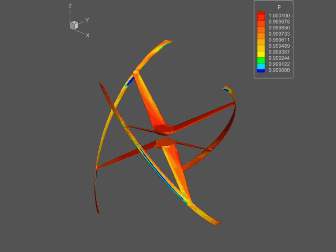Click the legend value 0.999489
336x252 pixels.
[279, 46]
